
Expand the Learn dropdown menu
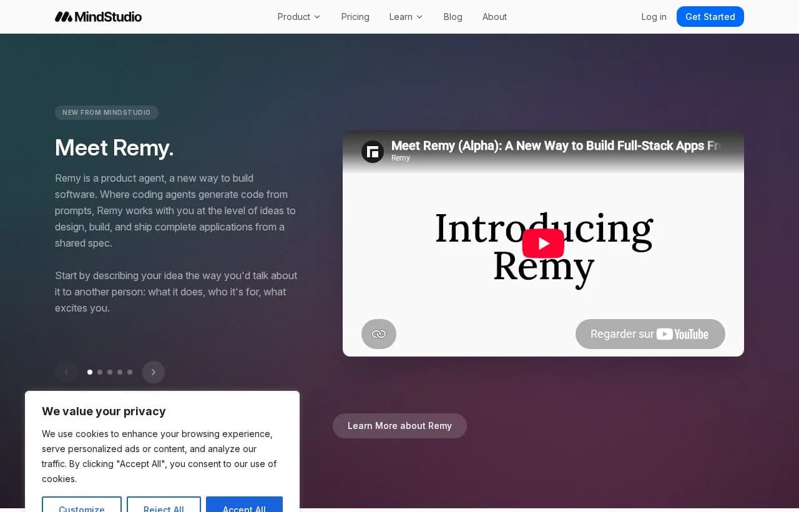point(406,17)
